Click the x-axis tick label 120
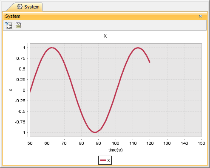Image resolution: width=210 pixels, height=168 pixels. click(x=150, y=143)
